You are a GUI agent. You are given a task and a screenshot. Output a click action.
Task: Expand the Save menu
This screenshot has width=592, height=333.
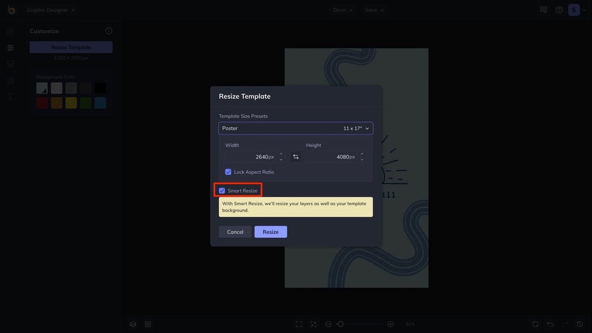[x=374, y=10]
